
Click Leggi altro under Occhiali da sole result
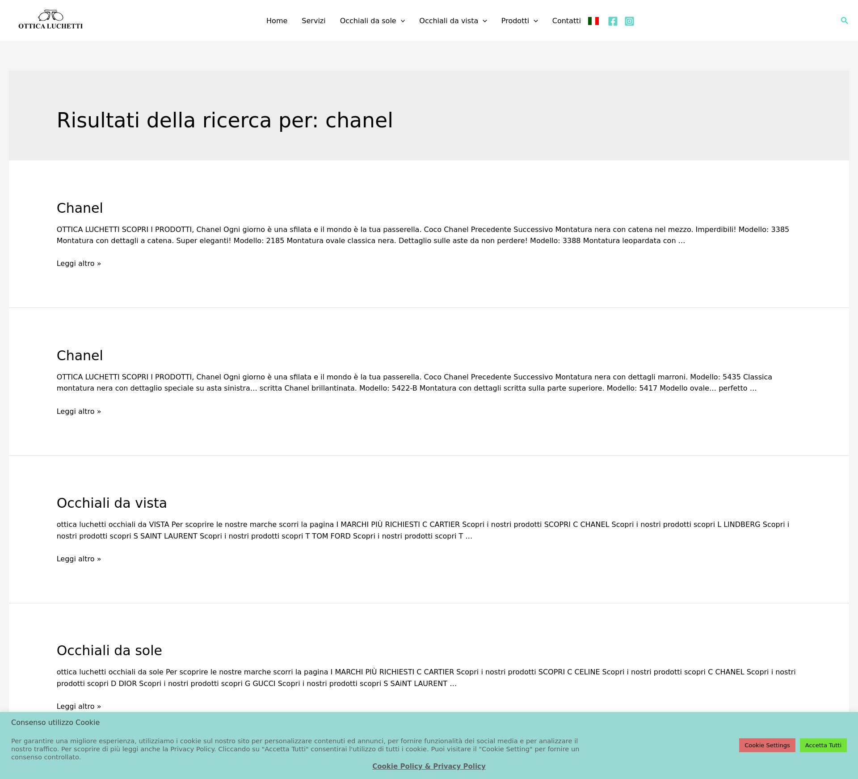[79, 706]
